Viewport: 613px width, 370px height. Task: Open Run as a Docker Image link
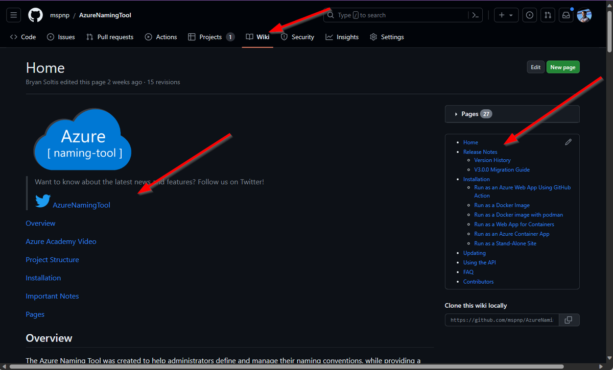pyautogui.click(x=502, y=205)
